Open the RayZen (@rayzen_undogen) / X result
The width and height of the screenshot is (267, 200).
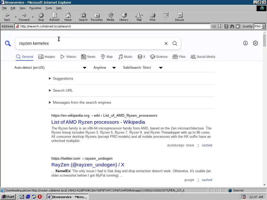[88, 165]
